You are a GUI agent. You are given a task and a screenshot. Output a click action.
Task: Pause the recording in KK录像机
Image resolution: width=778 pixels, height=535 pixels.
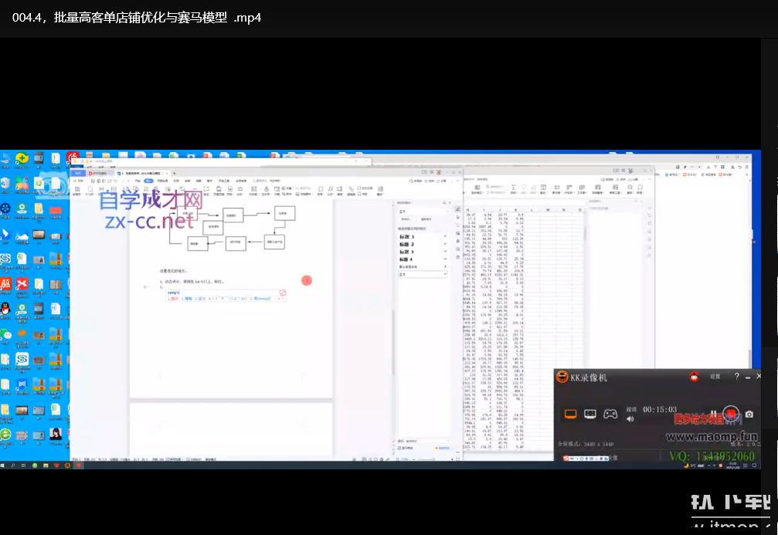coord(714,415)
